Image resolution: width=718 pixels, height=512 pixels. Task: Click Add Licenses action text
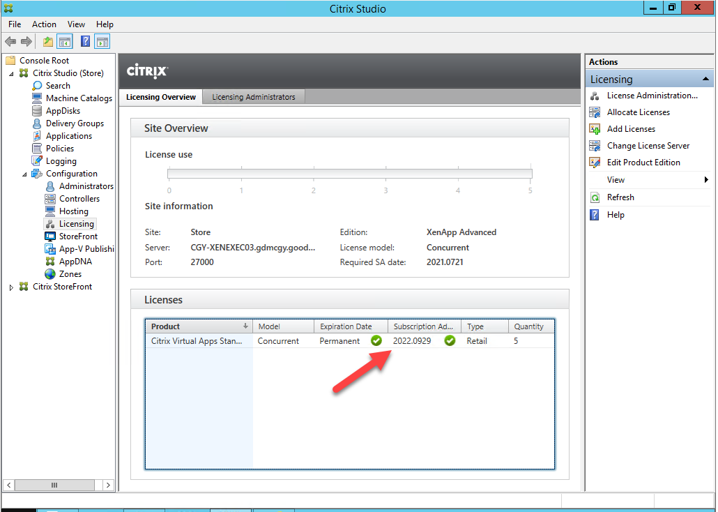pyautogui.click(x=631, y=129)
